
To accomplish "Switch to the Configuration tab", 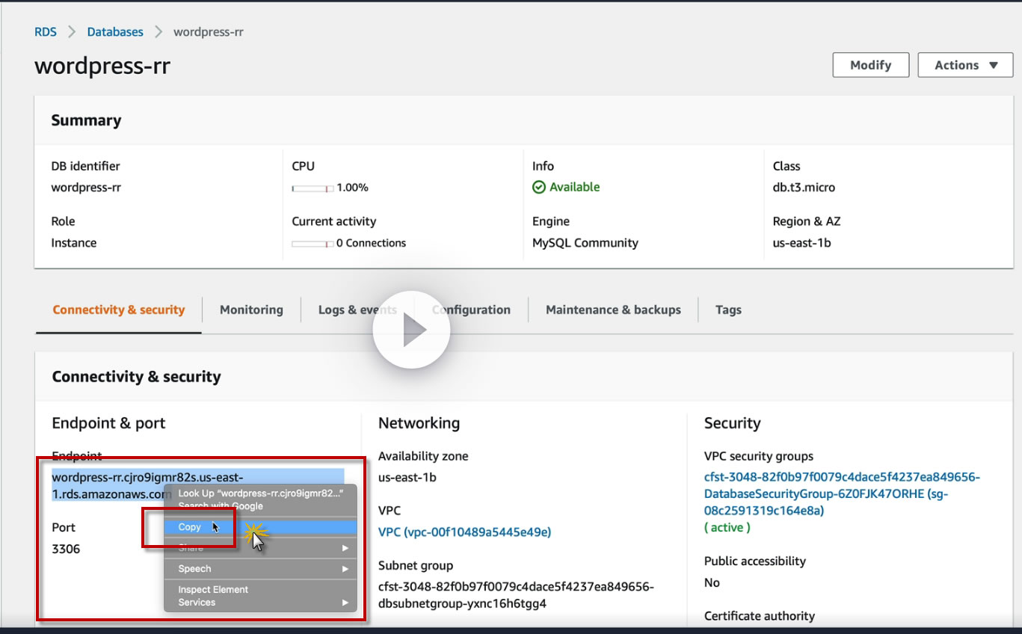I will (472, 310).
